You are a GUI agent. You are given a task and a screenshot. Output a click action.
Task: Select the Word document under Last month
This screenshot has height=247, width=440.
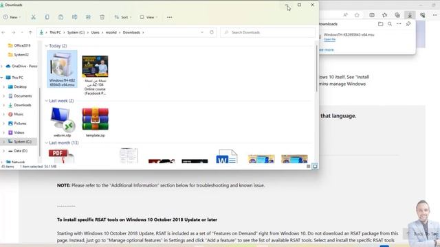[227, 156]
